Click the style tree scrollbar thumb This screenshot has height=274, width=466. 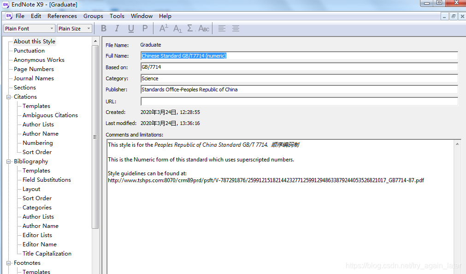click(x=95, y=137)
